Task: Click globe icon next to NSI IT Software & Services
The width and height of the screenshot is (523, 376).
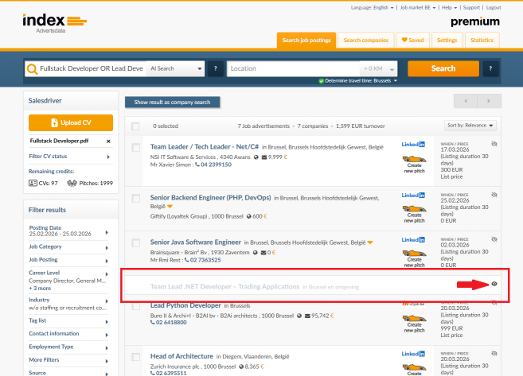Action: [x=256, y=157]
